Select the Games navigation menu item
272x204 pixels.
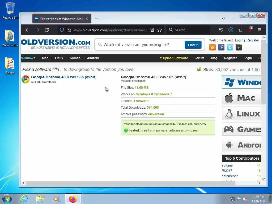(x=75, y=58)
